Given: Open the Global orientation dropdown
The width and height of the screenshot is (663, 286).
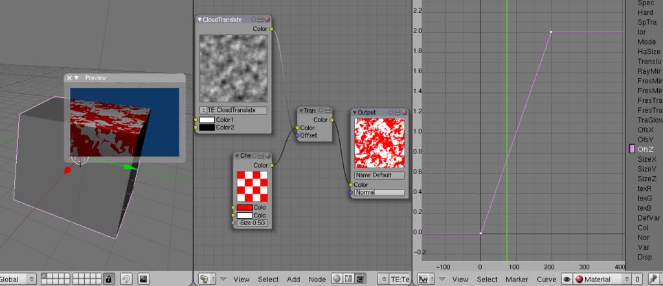Looking at the screenshot, I should tap(18, 279).
